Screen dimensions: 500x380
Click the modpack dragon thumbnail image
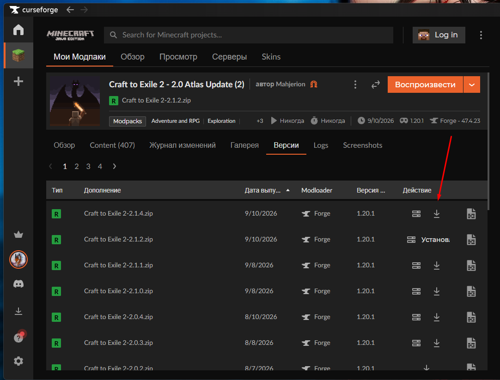pos(75,101)
